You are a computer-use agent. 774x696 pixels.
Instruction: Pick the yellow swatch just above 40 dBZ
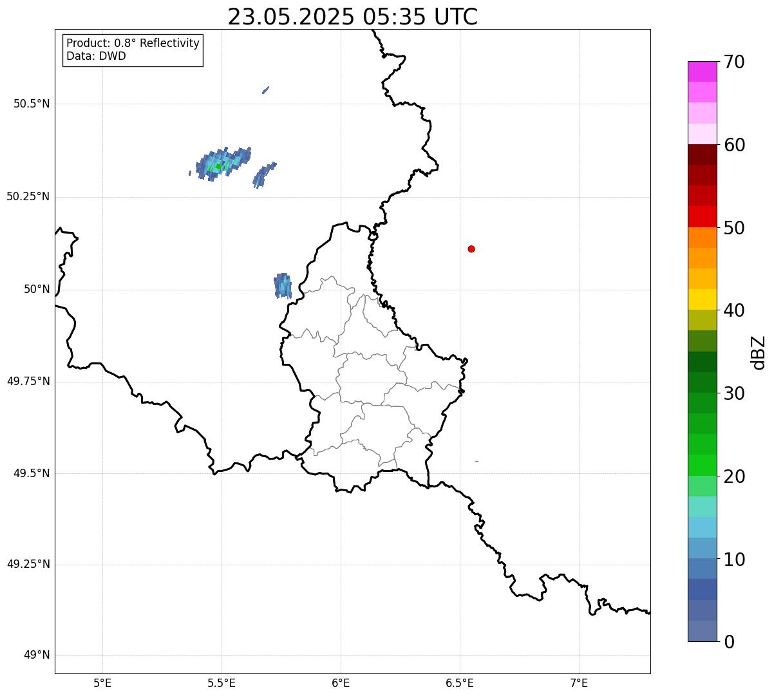click(x=702, y=299)
